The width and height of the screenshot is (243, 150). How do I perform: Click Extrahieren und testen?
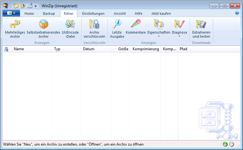201,29
